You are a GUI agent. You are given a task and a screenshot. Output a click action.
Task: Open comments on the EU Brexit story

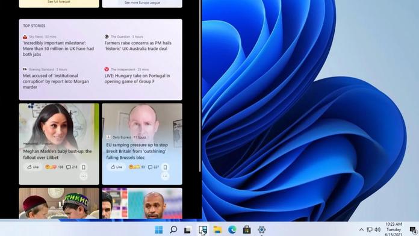coord(154,167)
